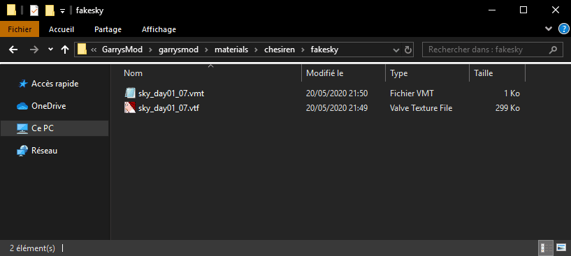Viewport: 571px width, 256px height.
Task: Switch to the Affichage tab
Action: (x=159, y=29)
